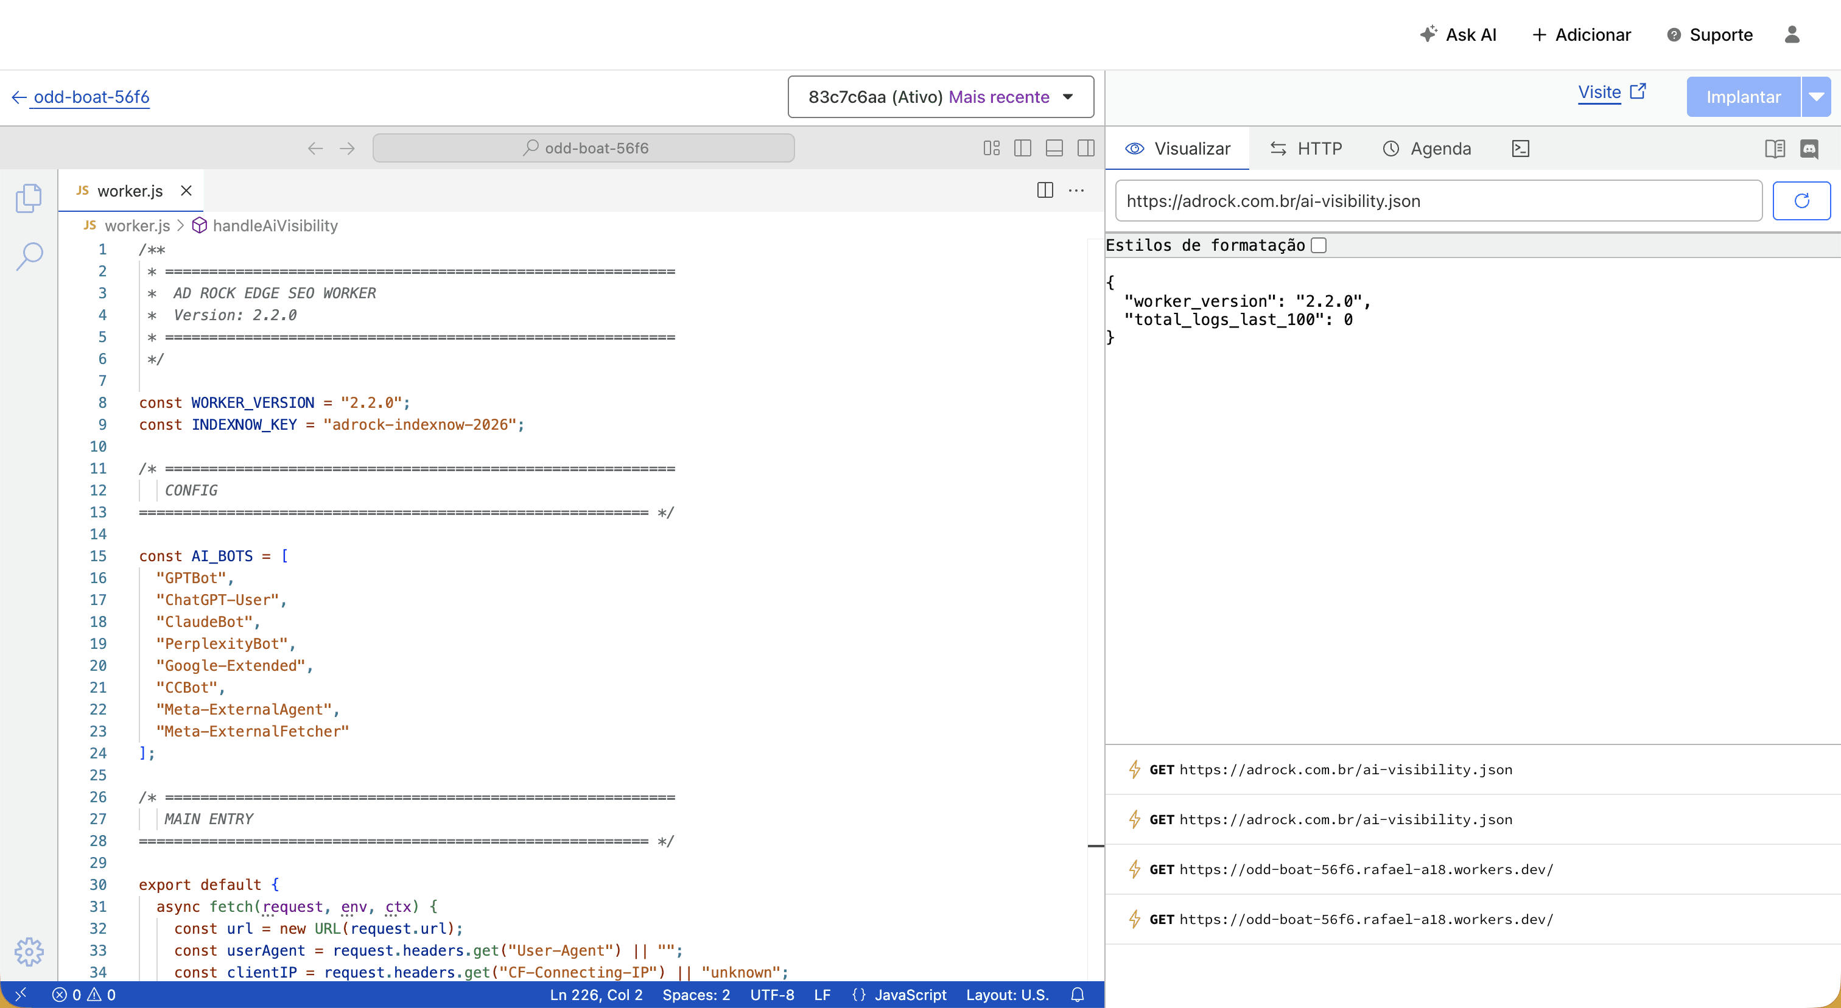
Task: Toggle the bottom panel layout icon
Action: click(x=1054, y=148)
